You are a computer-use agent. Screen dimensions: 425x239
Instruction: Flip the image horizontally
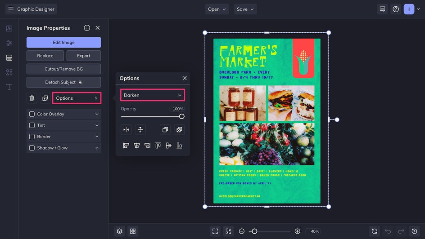[126, 130]
